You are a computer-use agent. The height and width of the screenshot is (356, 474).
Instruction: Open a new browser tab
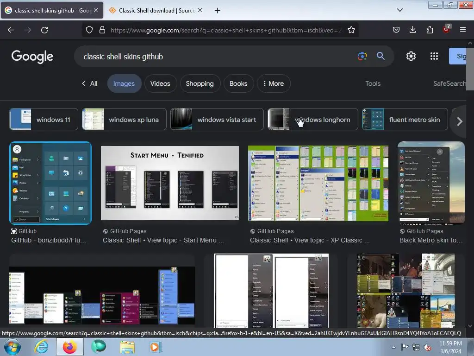(x=218, y=11)
